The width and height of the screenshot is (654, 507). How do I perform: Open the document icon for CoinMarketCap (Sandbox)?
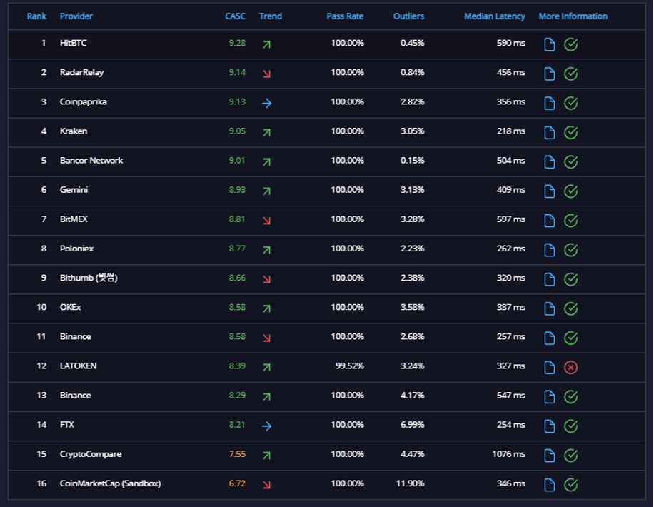(549, 485)
